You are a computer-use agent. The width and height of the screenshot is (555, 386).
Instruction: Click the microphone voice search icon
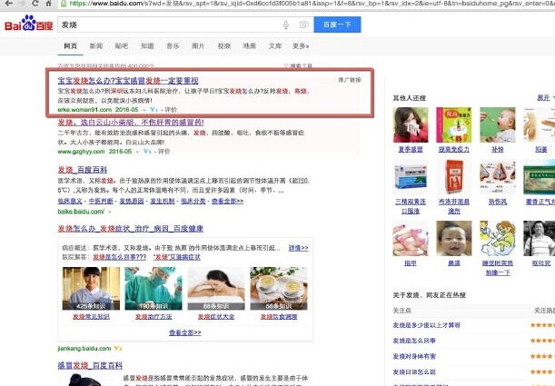click(288, 24)
